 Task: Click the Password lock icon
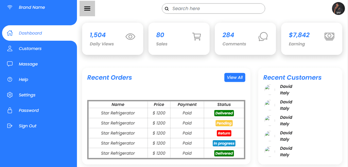coord(10,110)
